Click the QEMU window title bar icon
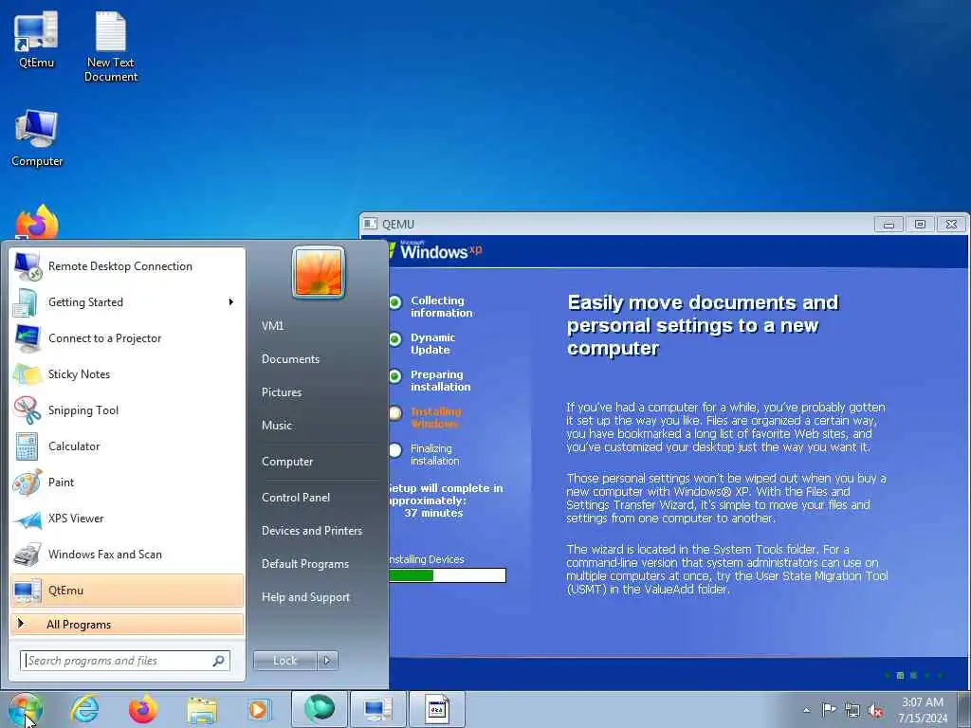Image resolution: width=971 pixels, height=728 pixels. (371, 224)
